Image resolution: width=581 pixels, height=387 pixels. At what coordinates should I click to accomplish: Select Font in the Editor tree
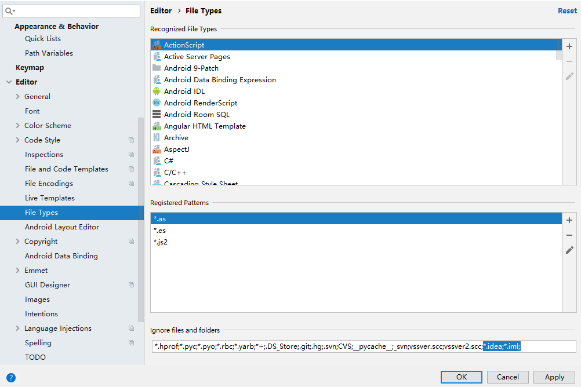[x=32, y=111]
